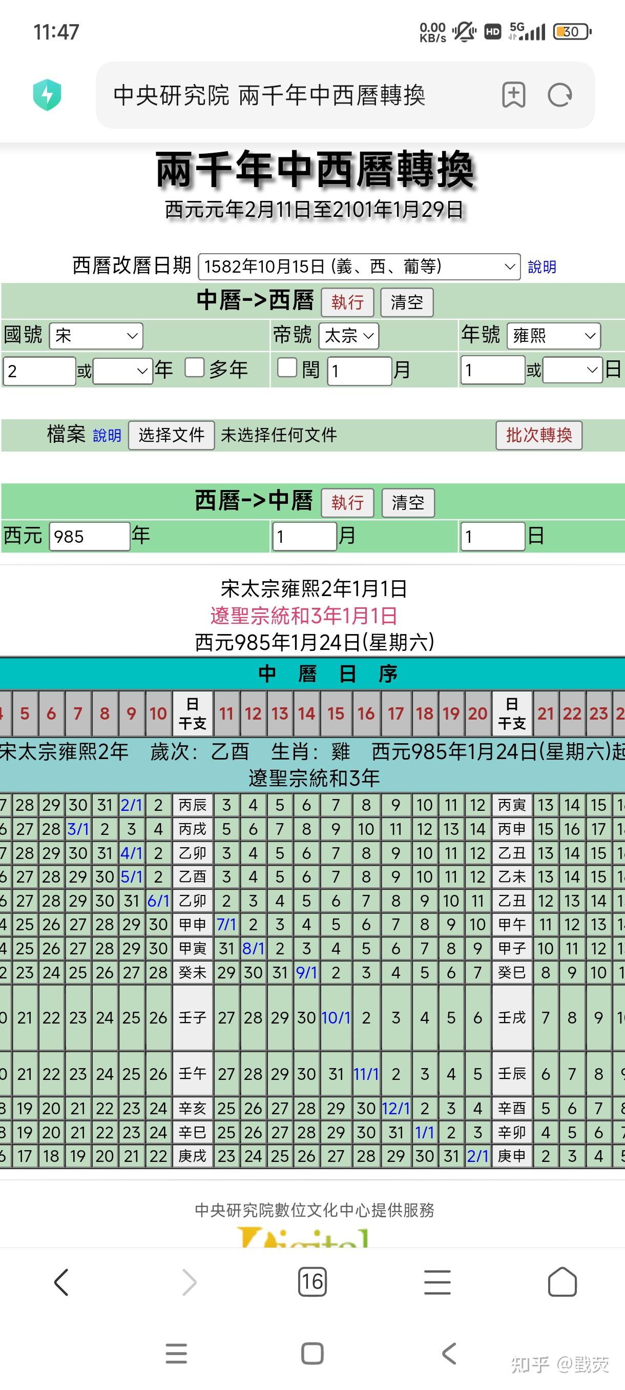The height and width of the screenshot is (1390, 625).
Task: Tap the muted notification bell icon
Action: [x=464, y=32]
